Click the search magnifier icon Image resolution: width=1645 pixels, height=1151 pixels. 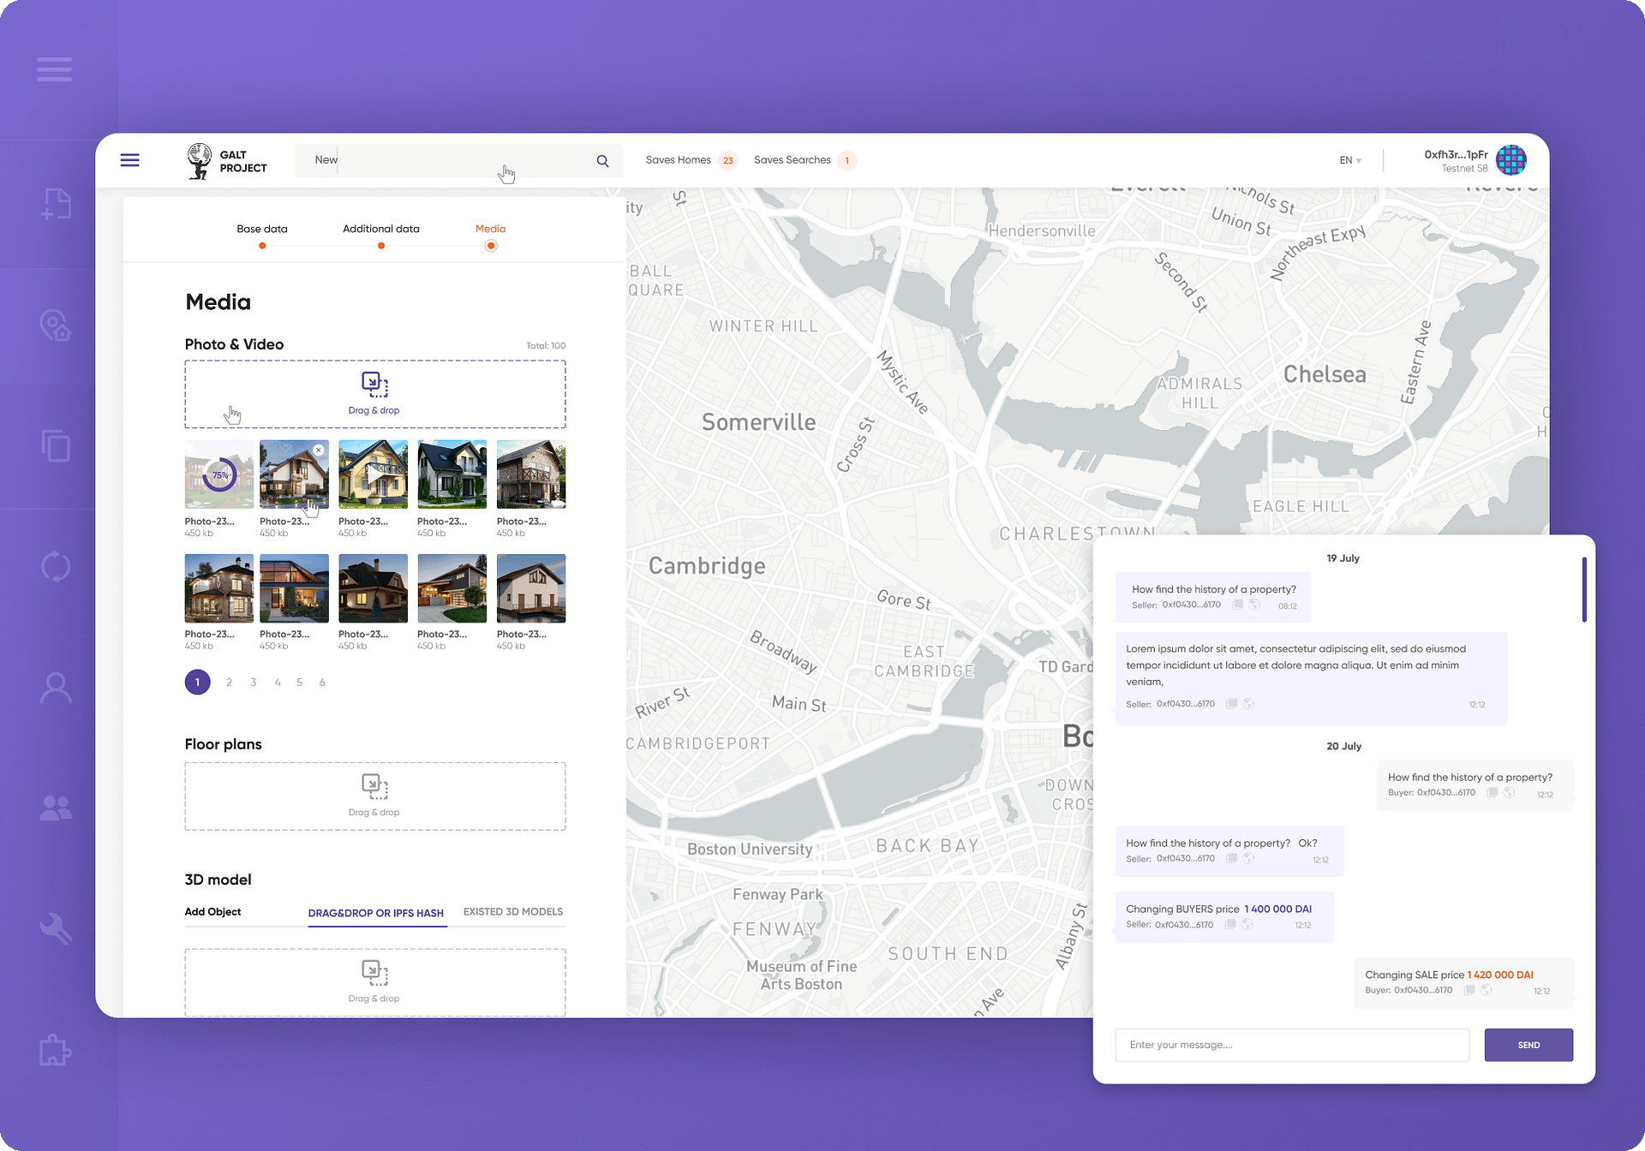point(602,161)
